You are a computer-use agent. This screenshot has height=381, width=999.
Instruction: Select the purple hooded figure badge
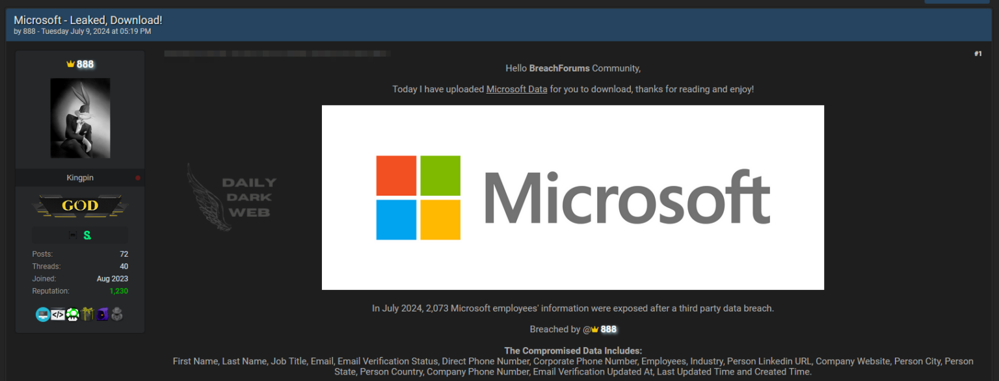(x=102, y=314)
